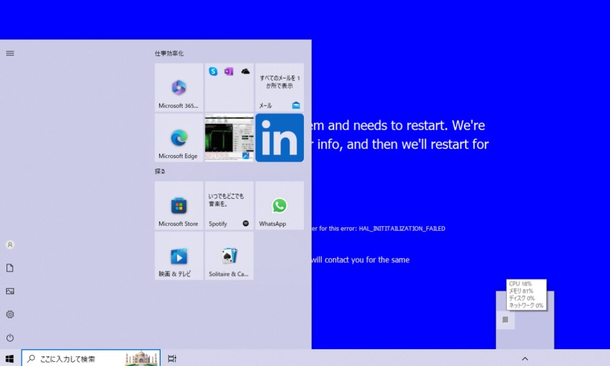Focus the ここに入力して検索 search box
Image resolution: width=610 pixels, height=366 pixels.
[x=91, y=358]
